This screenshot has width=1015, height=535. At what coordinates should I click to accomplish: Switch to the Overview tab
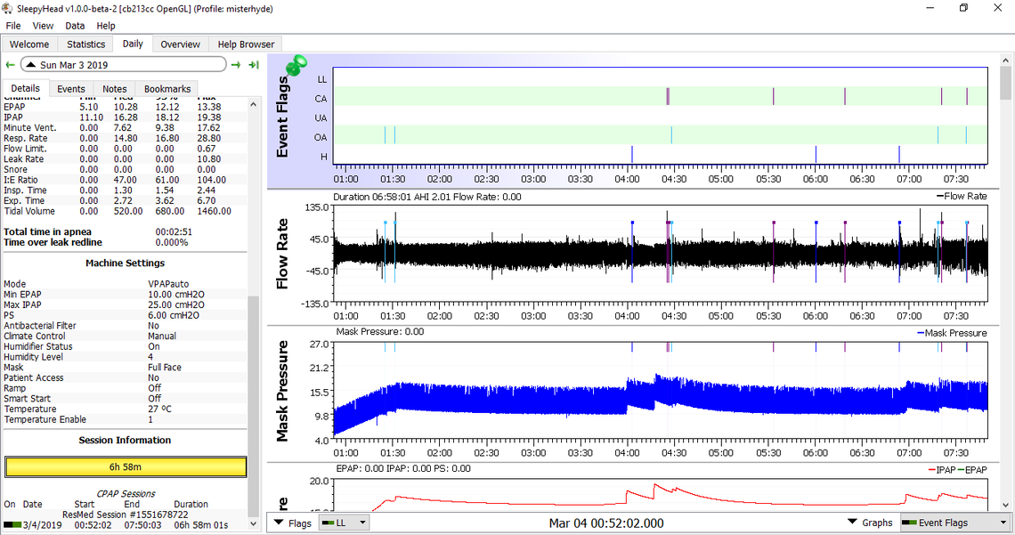coord(181,44)
